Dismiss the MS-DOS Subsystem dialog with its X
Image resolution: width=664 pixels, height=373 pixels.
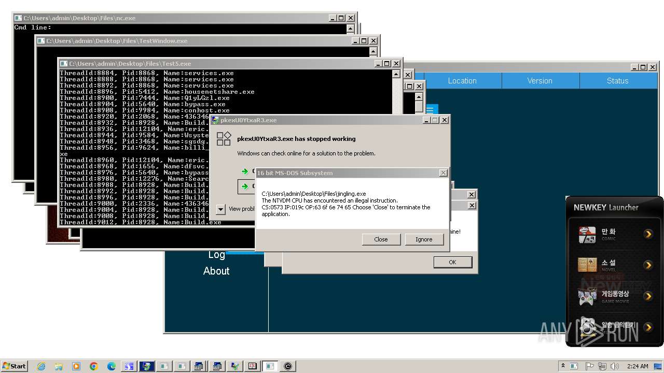[x=443, y=173]
